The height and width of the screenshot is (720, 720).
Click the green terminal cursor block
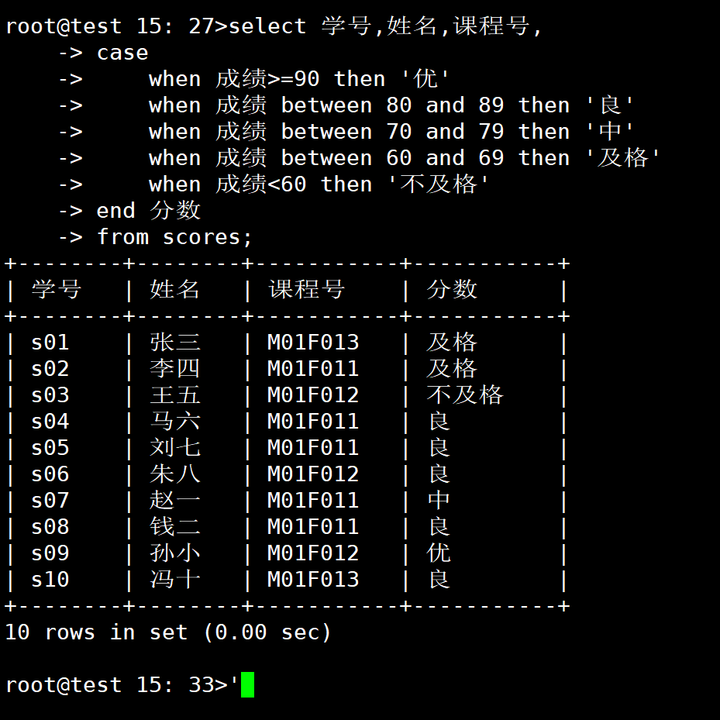pyautogui.click(x=247, y=684)
